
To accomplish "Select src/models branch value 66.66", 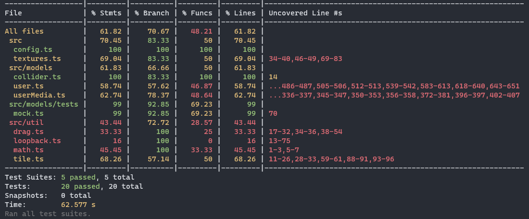I will (x=158, y=68).
